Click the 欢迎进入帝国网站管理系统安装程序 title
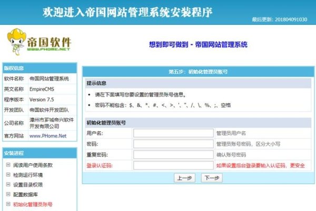 pos(127,12)
